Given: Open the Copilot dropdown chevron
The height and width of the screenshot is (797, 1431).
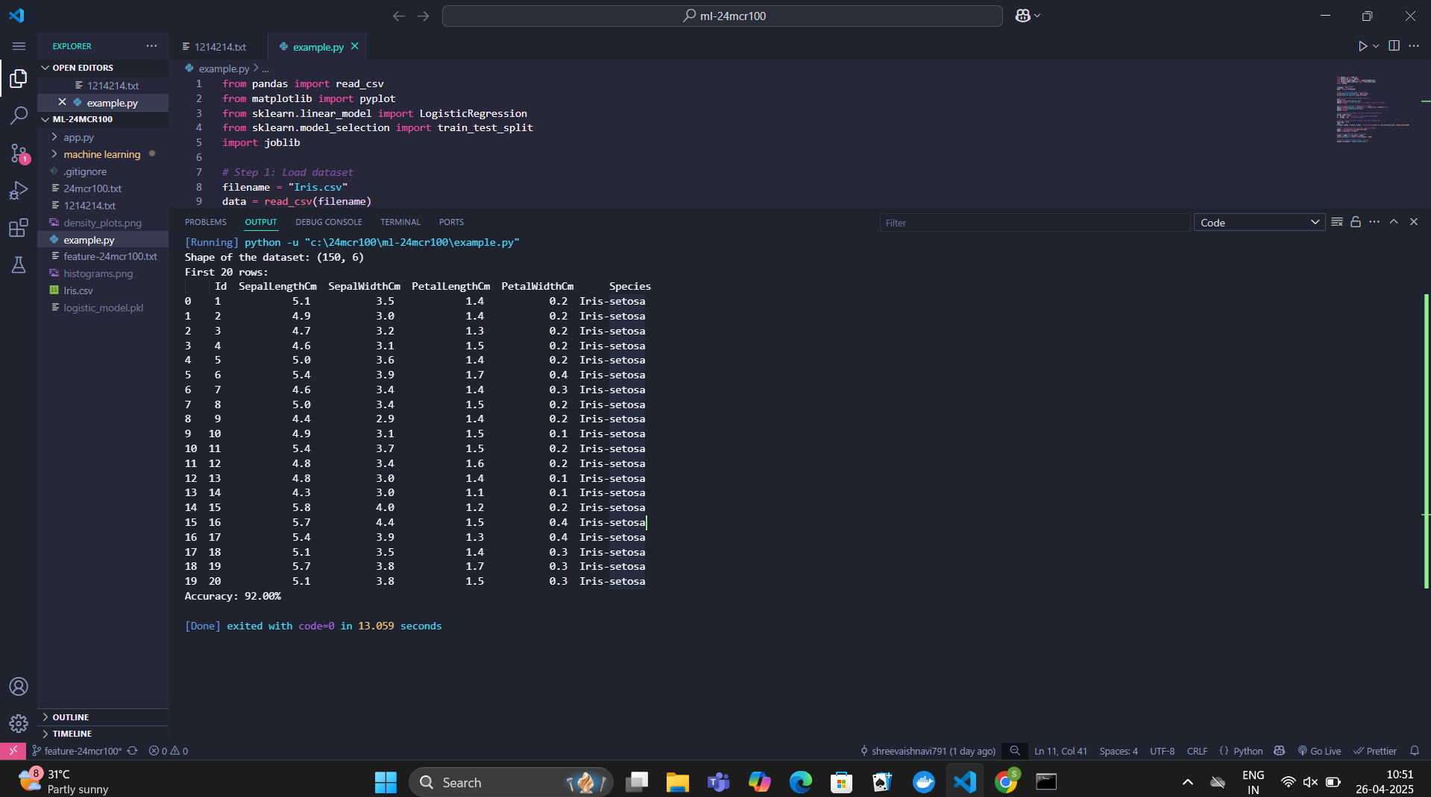Looking at the screenshot, I should (x=1037, y=16).
